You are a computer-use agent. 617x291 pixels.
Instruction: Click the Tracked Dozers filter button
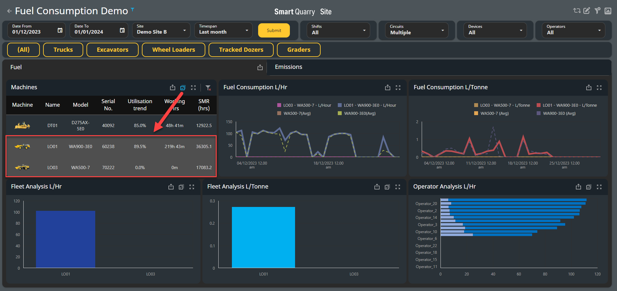(241, 50)
